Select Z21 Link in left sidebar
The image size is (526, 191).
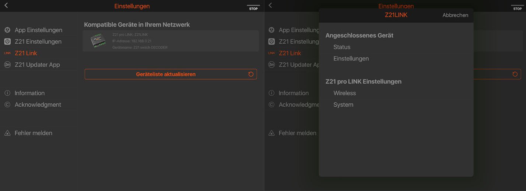click(x=26, y=53)
